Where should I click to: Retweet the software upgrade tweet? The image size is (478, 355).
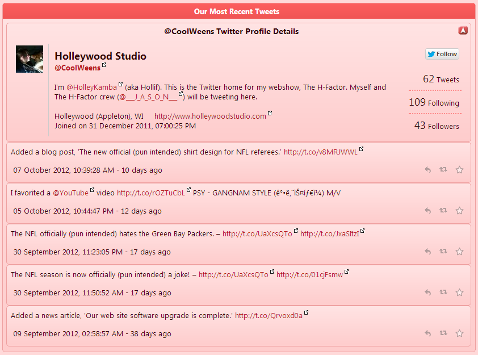point(443,333)
